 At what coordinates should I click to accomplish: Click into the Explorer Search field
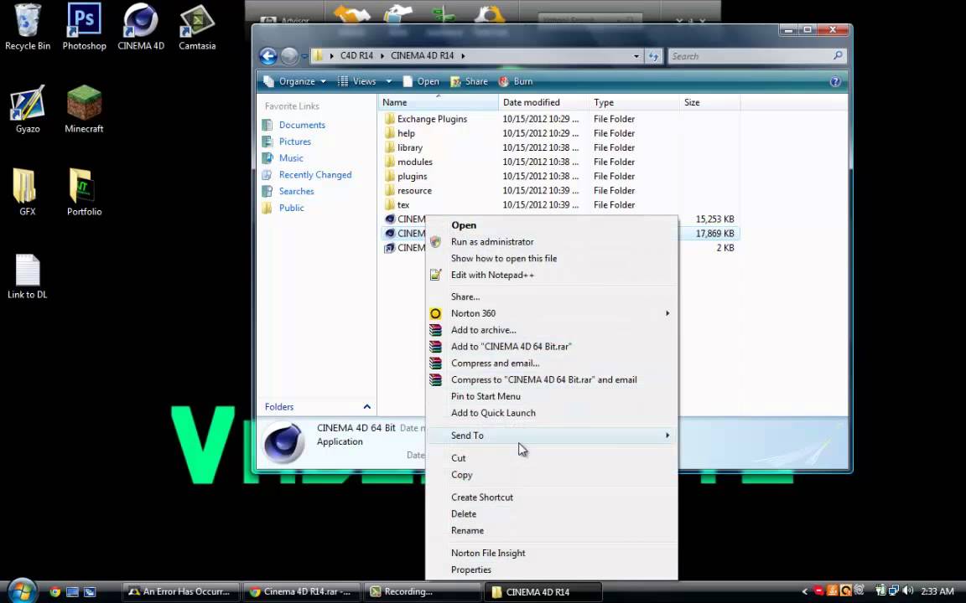[750, 56]
